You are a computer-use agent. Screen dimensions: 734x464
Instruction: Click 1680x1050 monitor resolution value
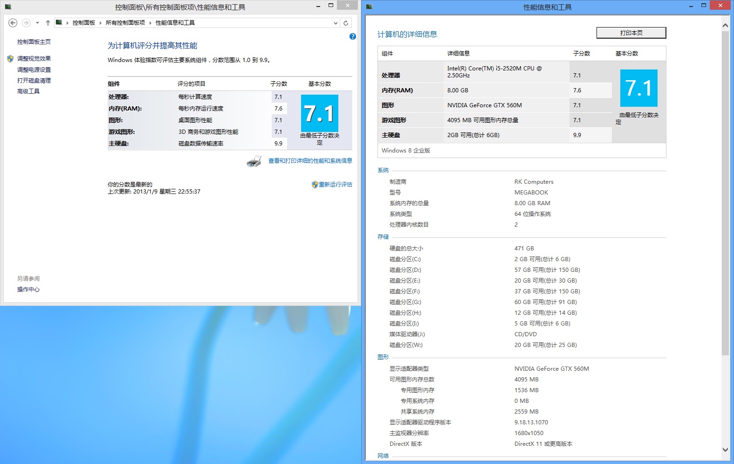pyautogui.click(x=529, y=433)
